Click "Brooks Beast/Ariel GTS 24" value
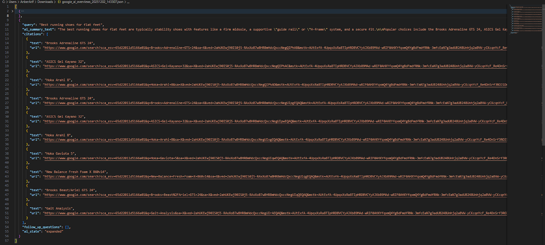Viewport: 545px width, 245px height. pos(70,191)
